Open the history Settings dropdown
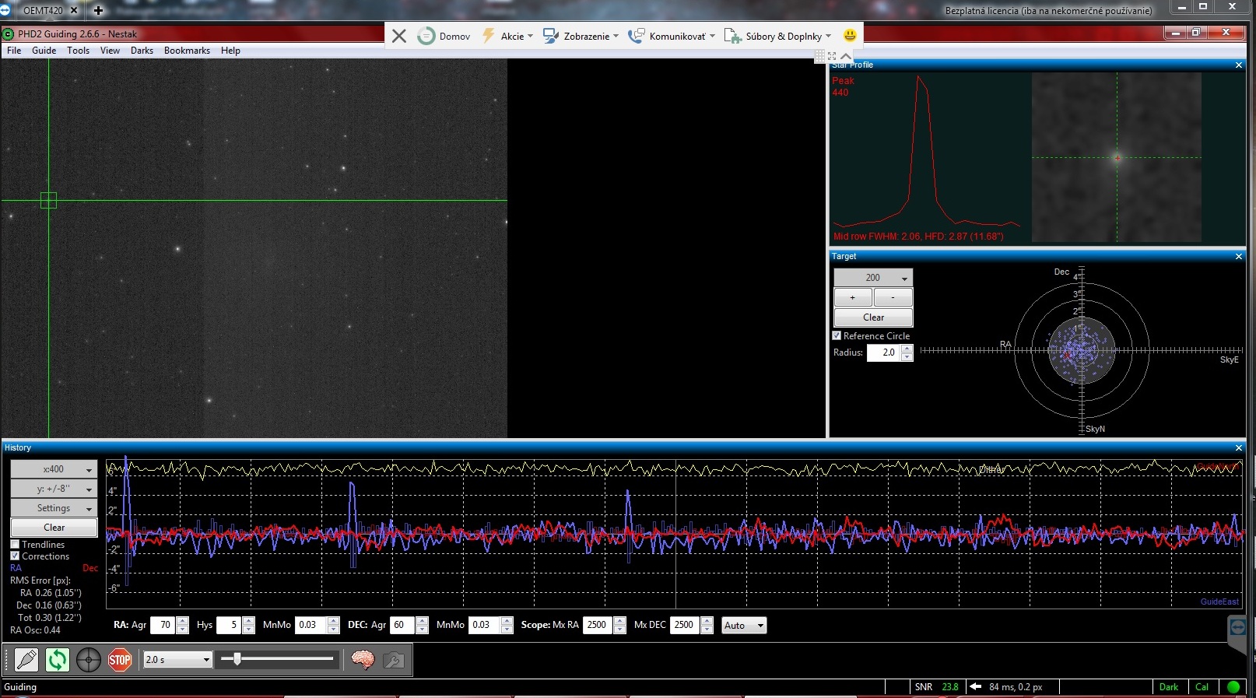 pos(54,508)
